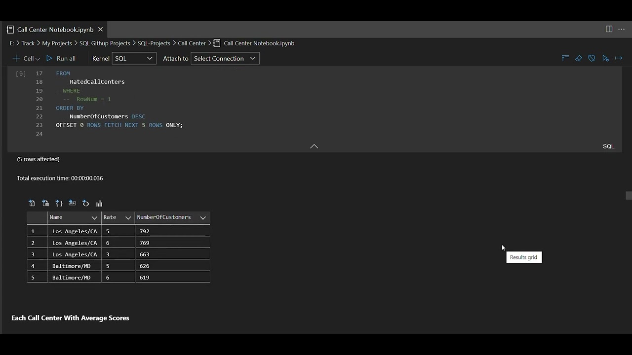Click Rate value 3 in row 3
Viewport: 632px width, 355px height.
pyautogui.click(x=118, y=254)
